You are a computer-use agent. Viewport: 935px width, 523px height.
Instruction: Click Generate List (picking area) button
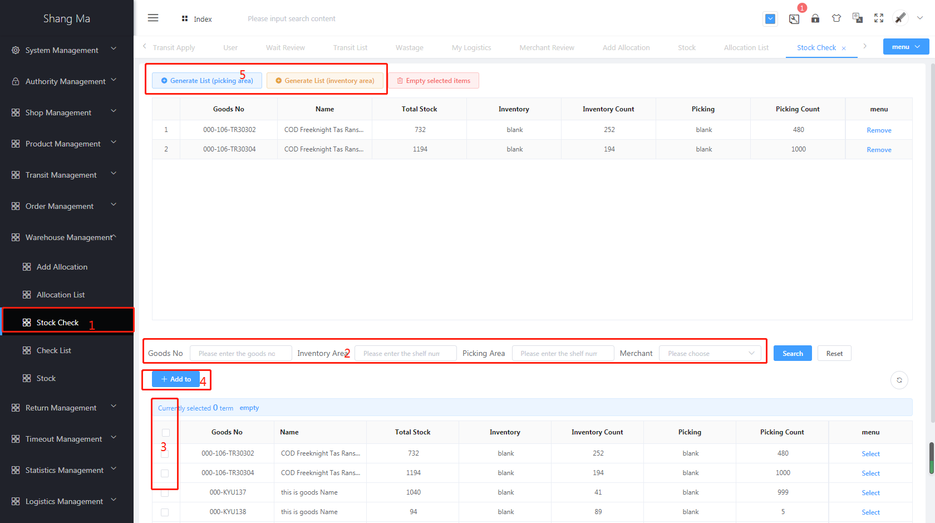207,80
